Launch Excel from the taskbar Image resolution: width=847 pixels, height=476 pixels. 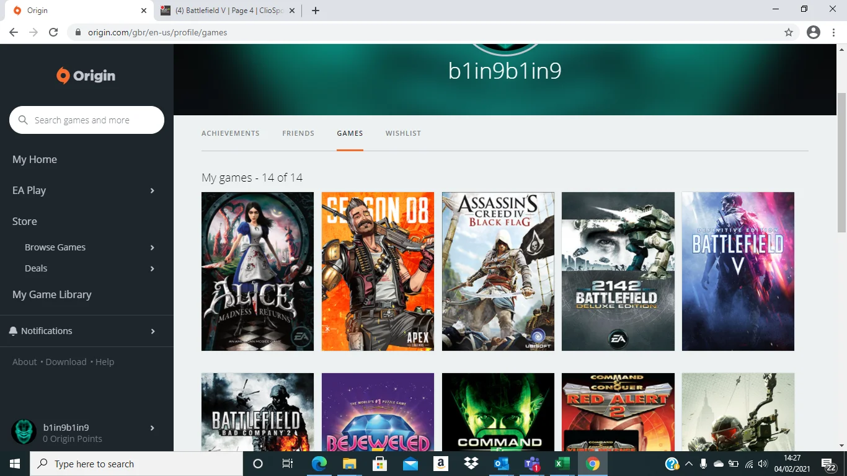pyautogui.click(x=562, y=464)
